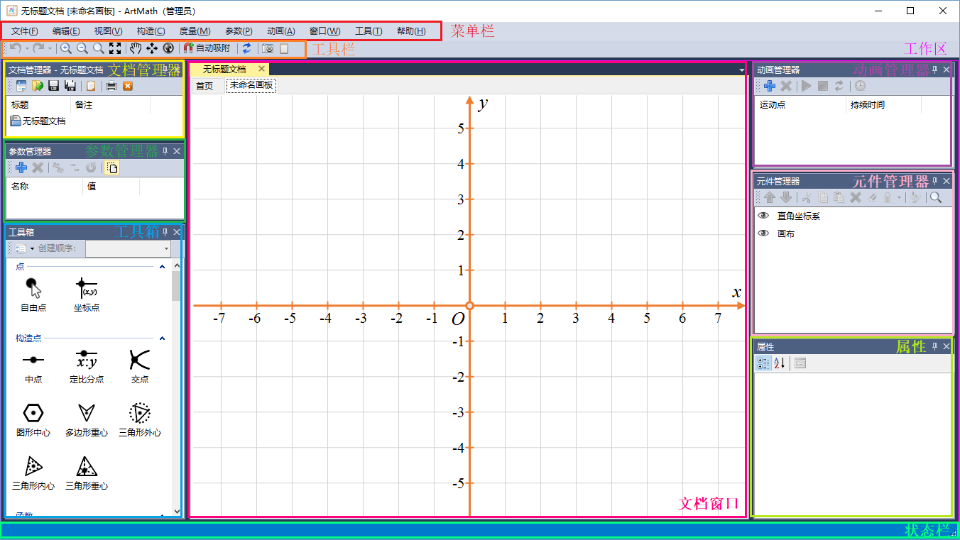Select the 直角坐标系 element row
This screenshot has height=540, width=960.
pyautogui.click(x=853, y=216)
